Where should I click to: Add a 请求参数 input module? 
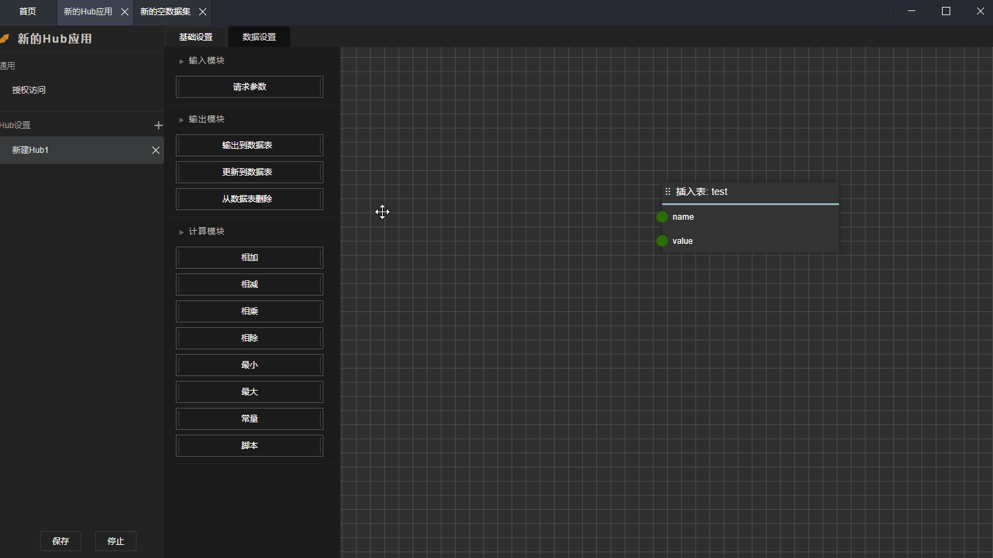click(250, 87)
